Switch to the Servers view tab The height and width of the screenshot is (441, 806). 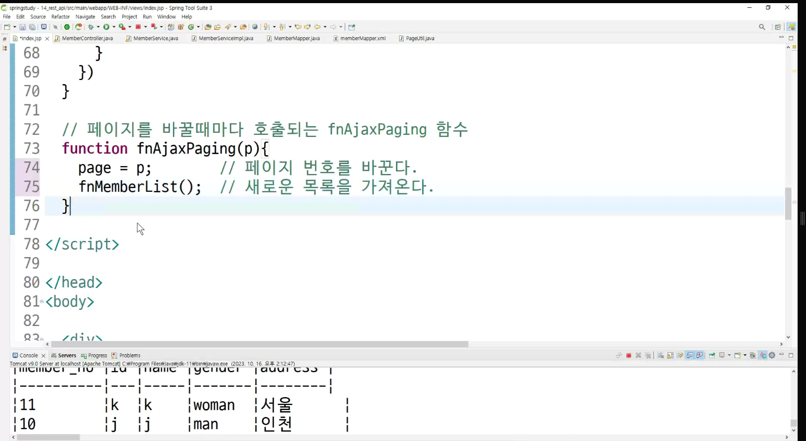[x=64, y=355]
